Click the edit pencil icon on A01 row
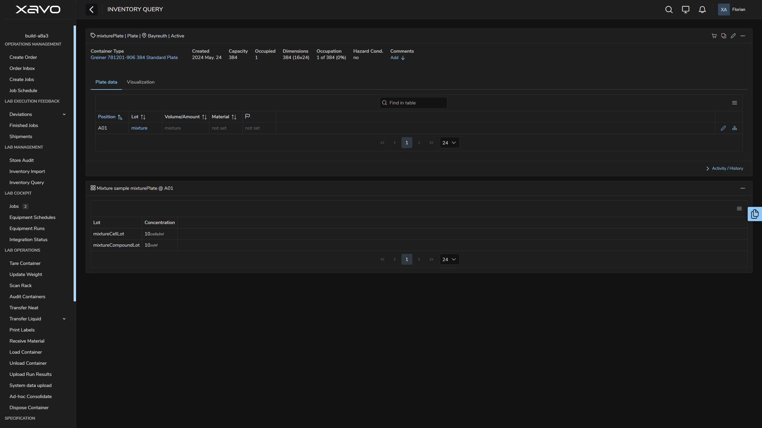This screenshot has height=428, width=762. point(723,128)
